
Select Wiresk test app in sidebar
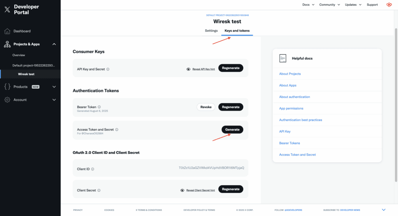click(26, 74)
